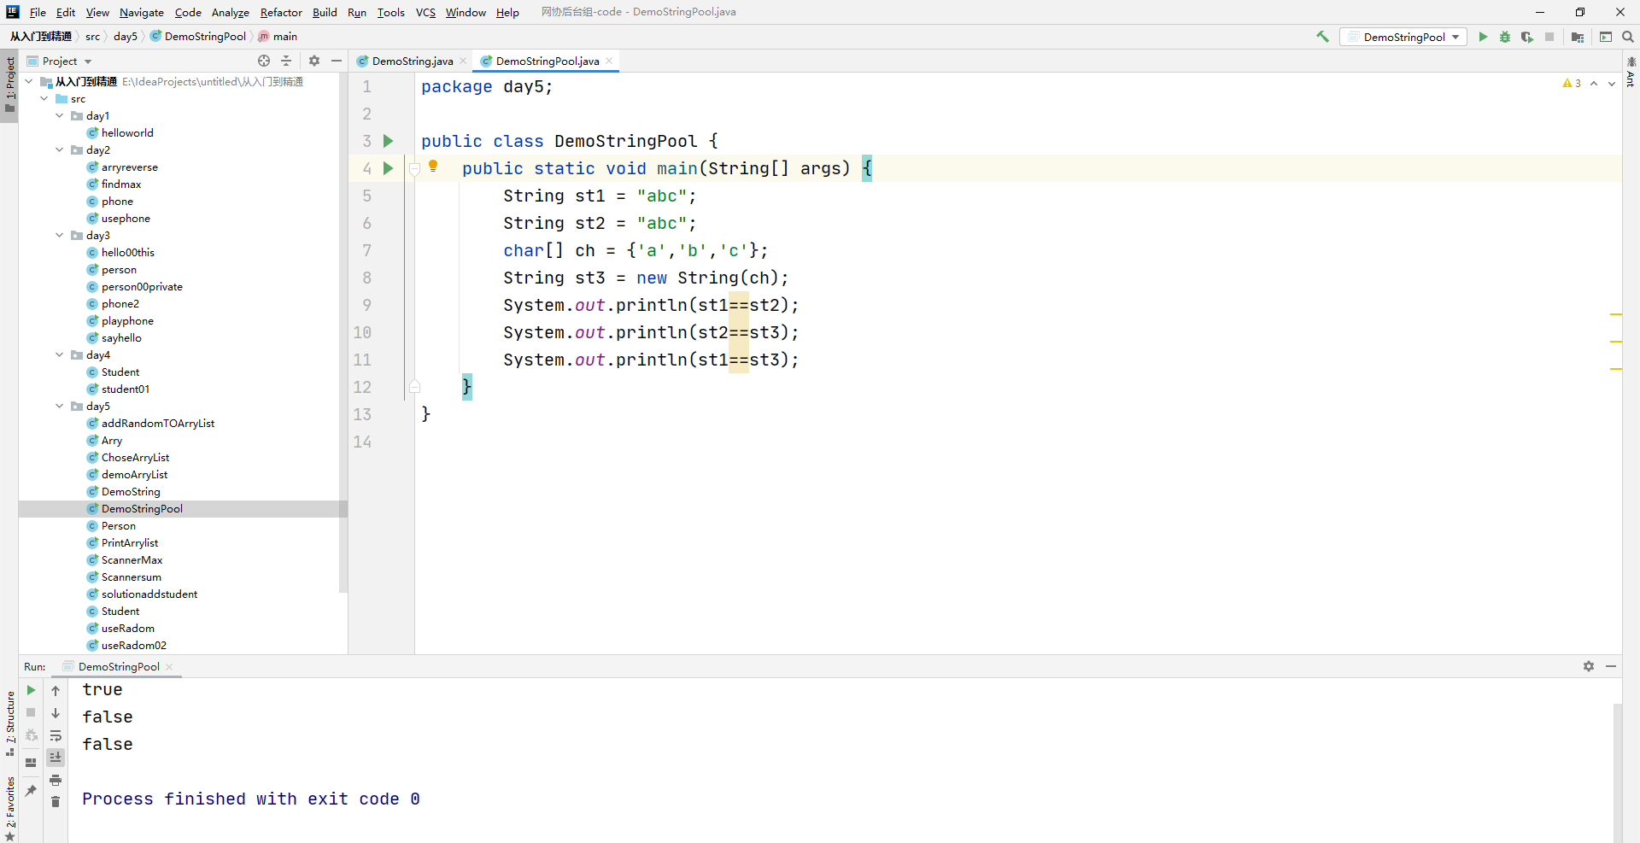Click the day5 breadcrumb
1640x843 pixels.
[x=126, y=36]
